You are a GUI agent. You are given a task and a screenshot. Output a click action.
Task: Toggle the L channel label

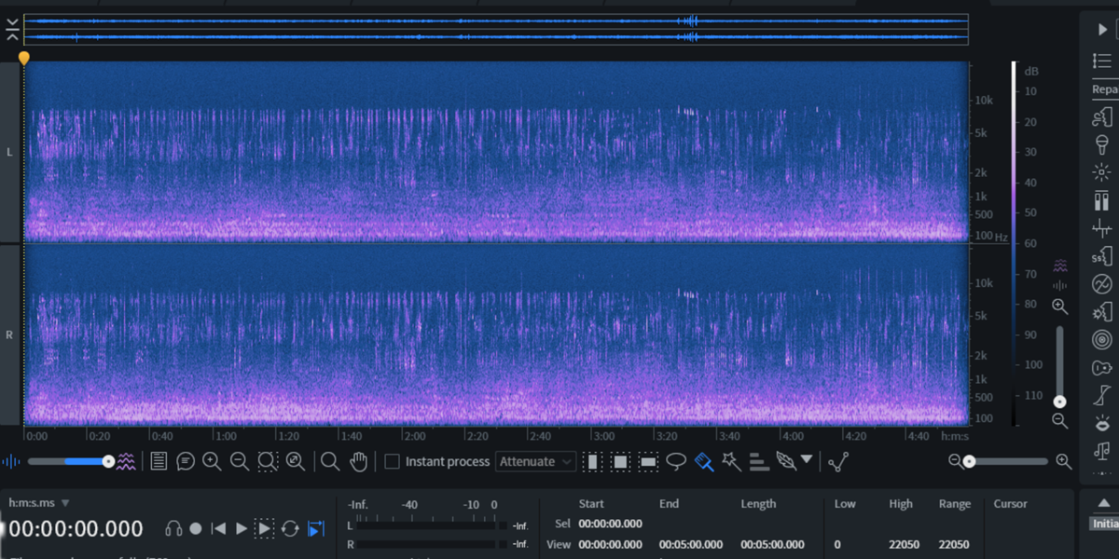point(10,152)
